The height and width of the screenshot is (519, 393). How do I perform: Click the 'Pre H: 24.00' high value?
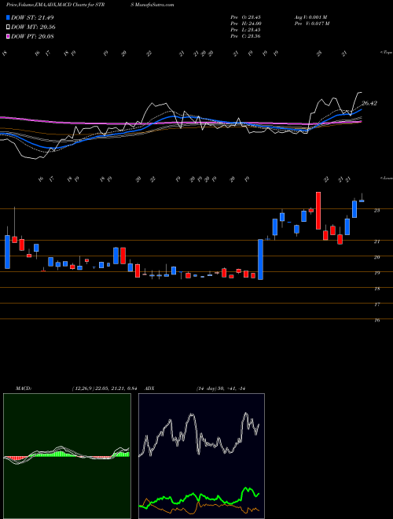(246, 24)
